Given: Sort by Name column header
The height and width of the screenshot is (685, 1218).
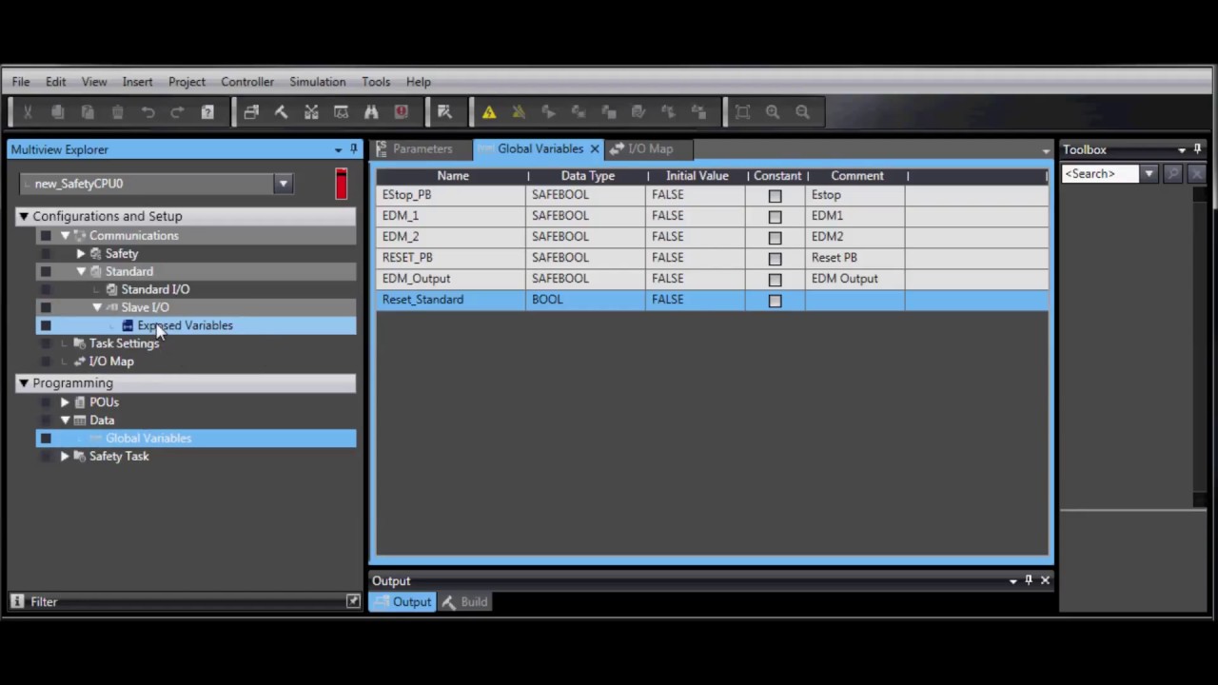Looking at the screenshot, I should tap(453, 176).
